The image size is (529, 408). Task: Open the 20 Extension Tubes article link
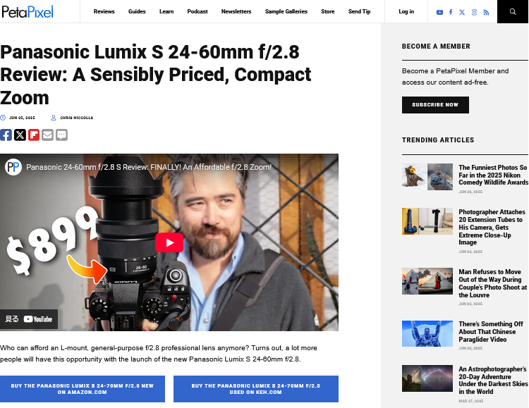tap(492, 227)
